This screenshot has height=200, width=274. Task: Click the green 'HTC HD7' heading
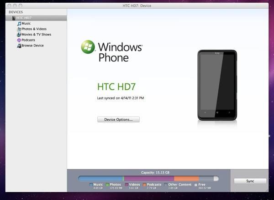pyautogui.click(x=116, y=87)
